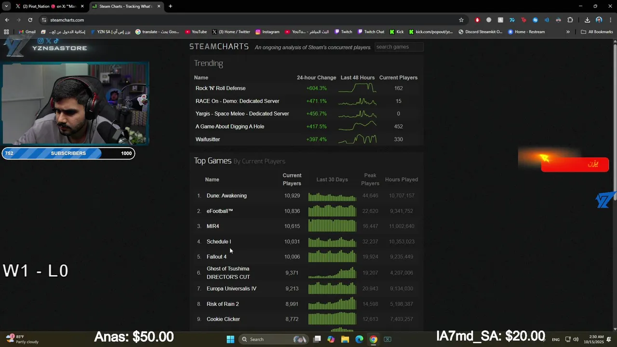The image size is (617, 347).
Task: Open A Game About Digging A Hole
Action: click(229, 126)
